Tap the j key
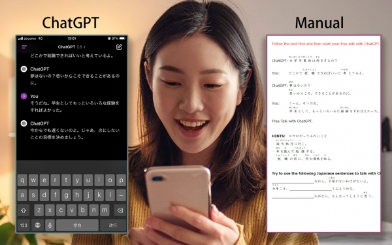Viewport: 392px width, 245px height. pos(88,195)
